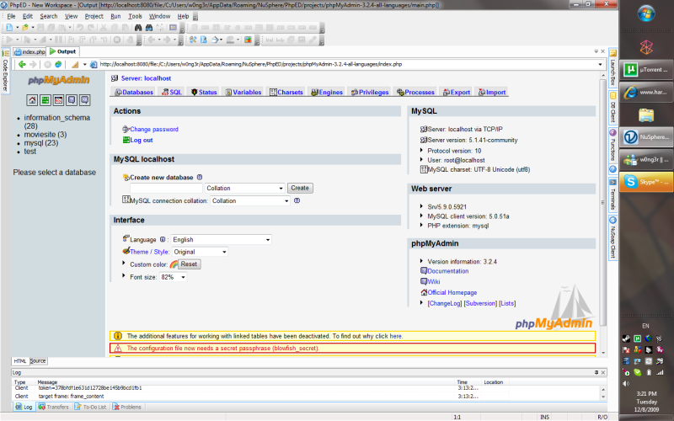This screenshot has width=674, height=421.
Task: Switch to Source view tab
Action: tap(38, 361)
